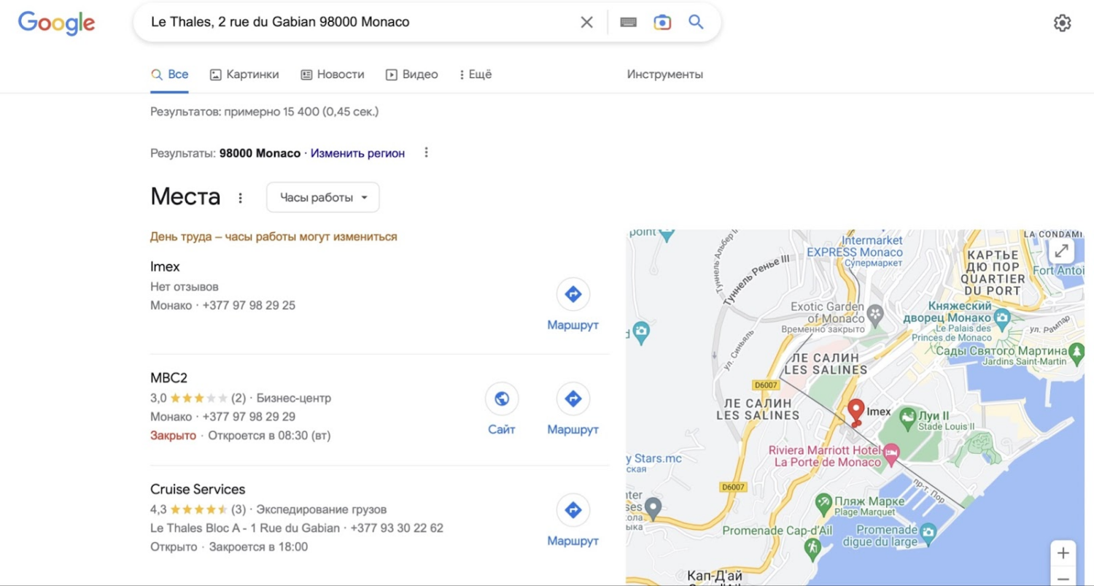Open the Видео tab
Screen dimensions: 1094x586
(x=412, y=74)
